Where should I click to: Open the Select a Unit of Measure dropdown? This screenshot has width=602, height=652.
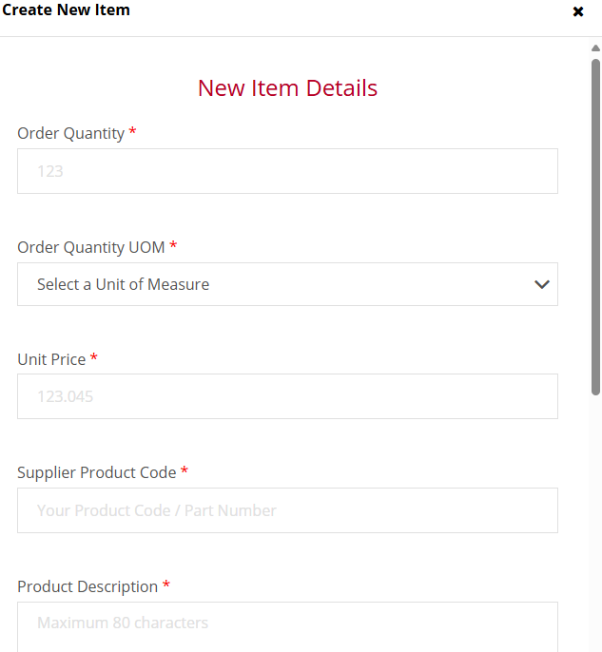click(x=287, y=284)
